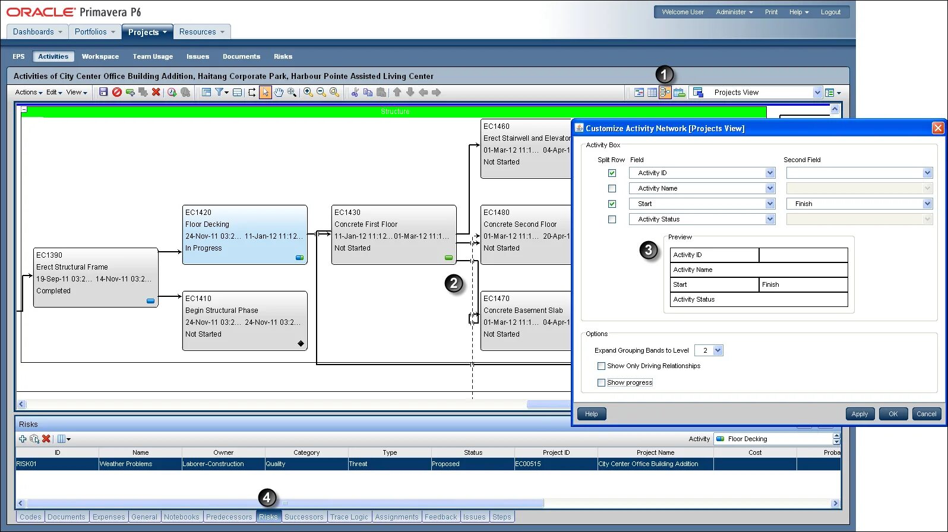948x532 pixels.
Task: Click the Move Up arrow icon
Action: [397, 92]
